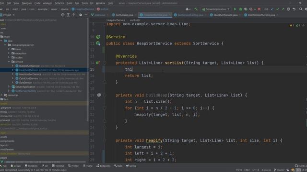This screenshot has height=172, width=307.
Task: Open the Navigate menu
Action: [27, 3]
